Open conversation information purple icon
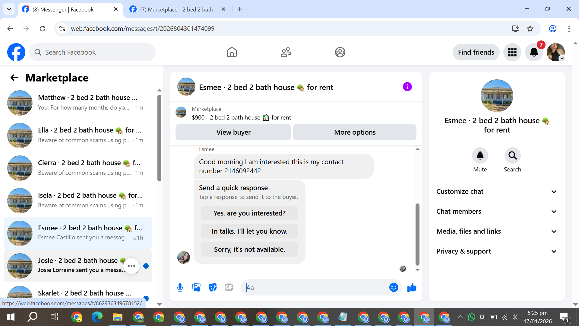 (407, 87)
